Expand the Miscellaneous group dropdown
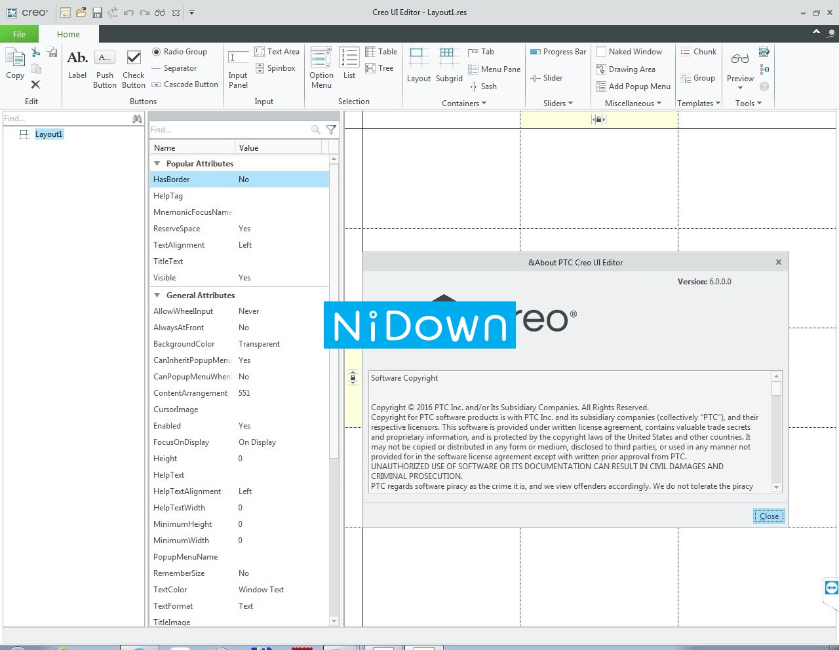 [633, 104]
